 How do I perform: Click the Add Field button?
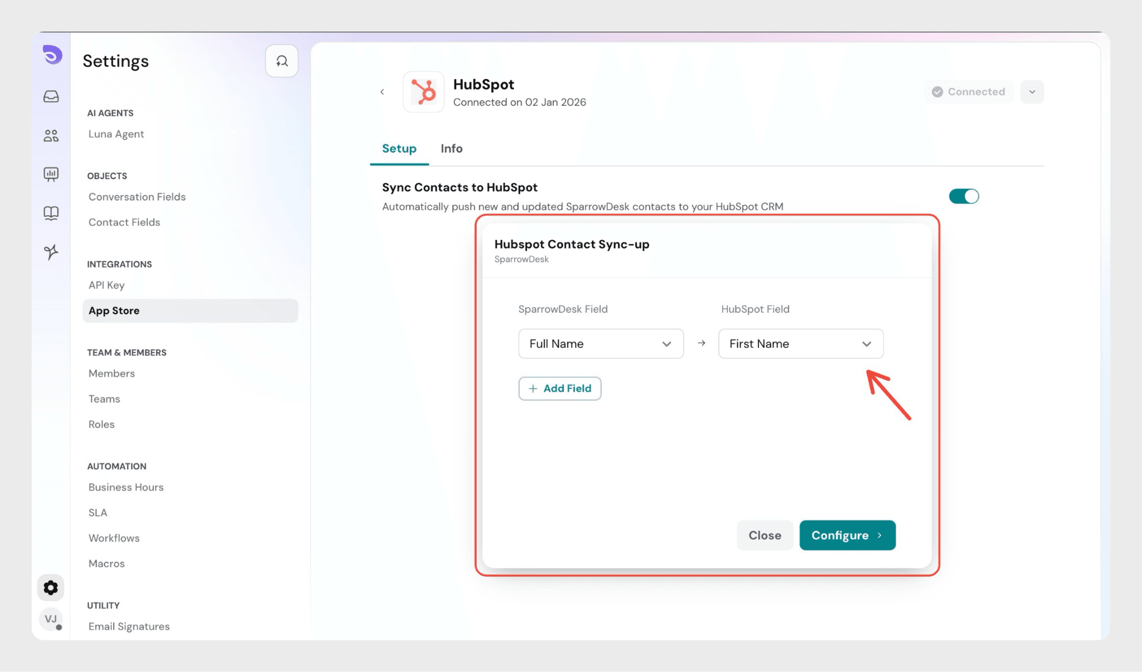click(x=560, y=388)
